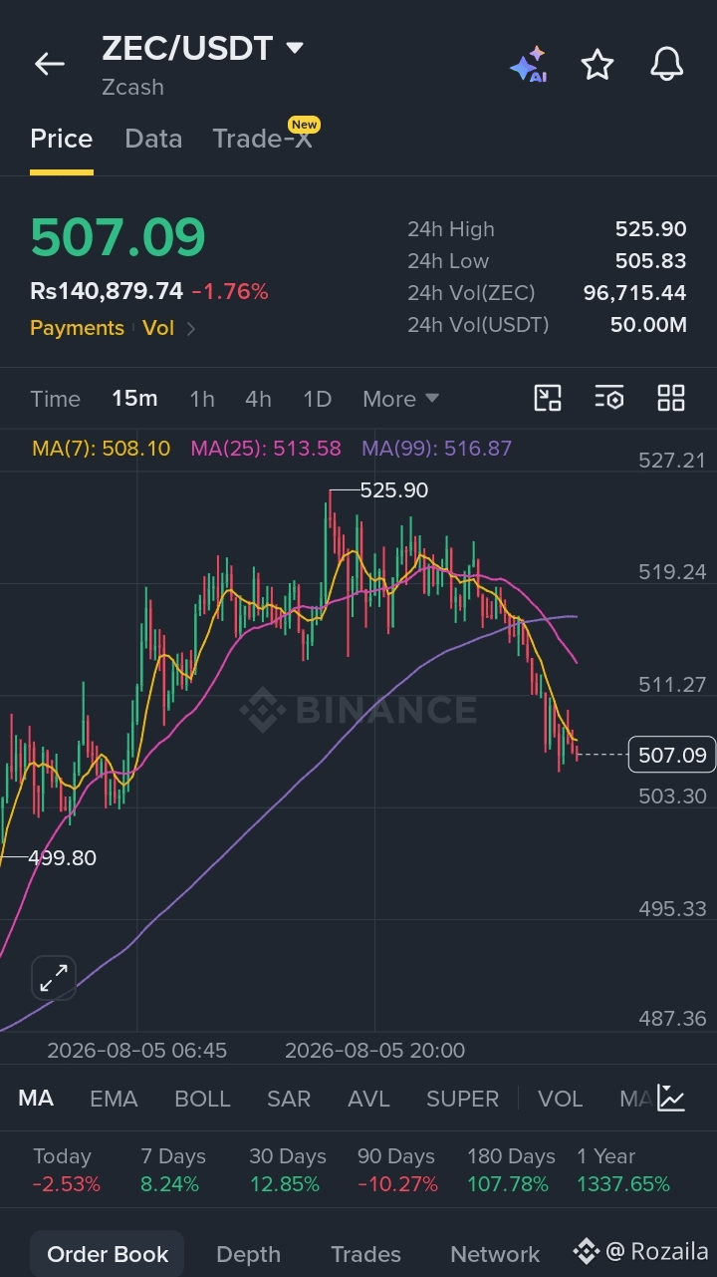Screen dimensions: 717x1277
Task: Tap the back arrow icon
Action: [49, 65]
